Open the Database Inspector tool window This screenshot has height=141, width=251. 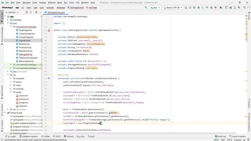pyautogui.click(x=29, y=136)
